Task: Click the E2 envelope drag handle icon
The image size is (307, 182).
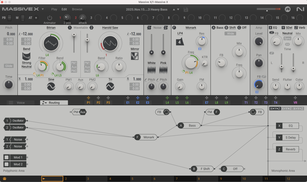Action: (x=138, y=98)
